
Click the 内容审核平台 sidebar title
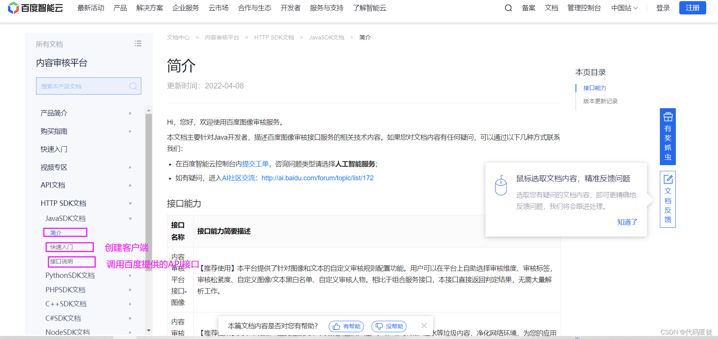point(62,63)
